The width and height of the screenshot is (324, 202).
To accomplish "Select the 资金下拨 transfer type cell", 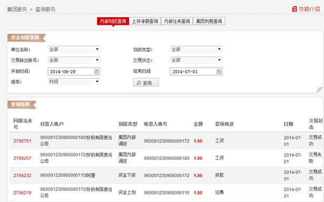I will point(127,175).
